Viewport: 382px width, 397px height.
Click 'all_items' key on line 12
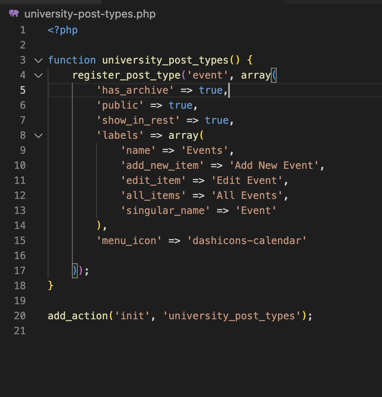pos(153,196)
